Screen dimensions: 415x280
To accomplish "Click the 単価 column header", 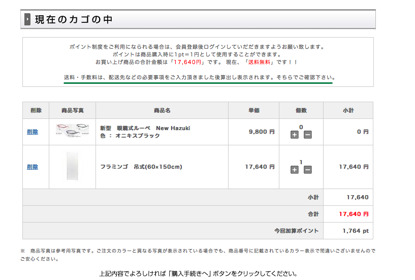I will coord(253,110).
